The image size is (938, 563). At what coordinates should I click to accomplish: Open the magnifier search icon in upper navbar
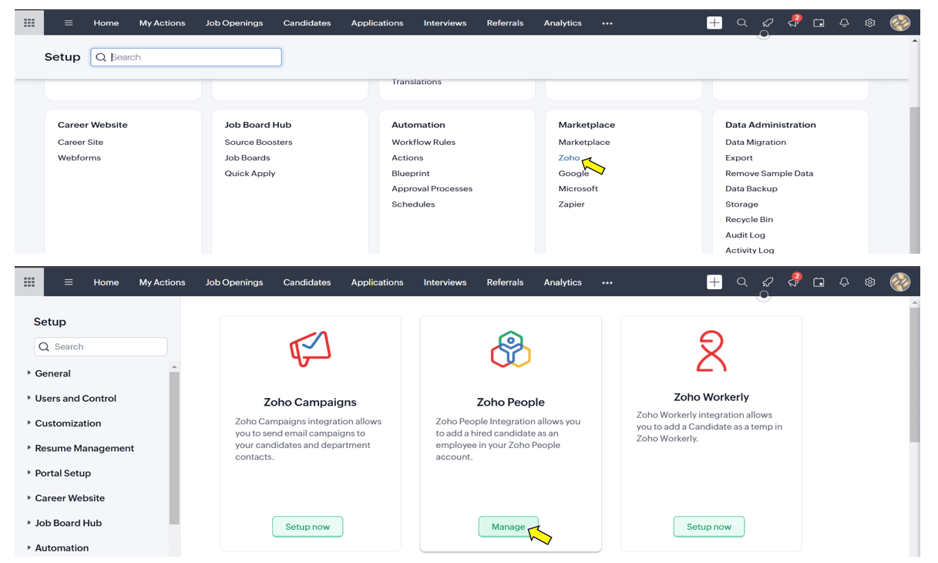(x=742, y=23)
